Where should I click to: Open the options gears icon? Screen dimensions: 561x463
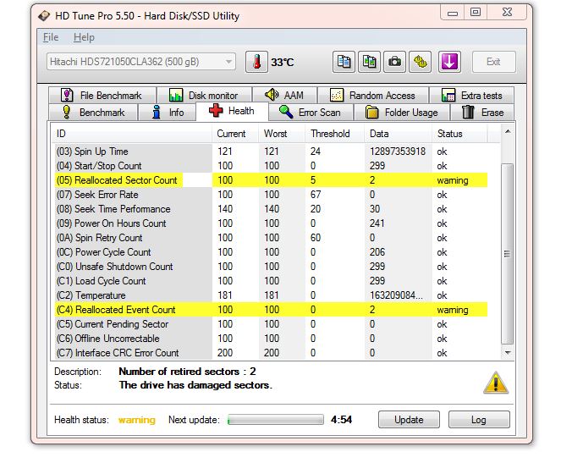[x=420, y=62]
